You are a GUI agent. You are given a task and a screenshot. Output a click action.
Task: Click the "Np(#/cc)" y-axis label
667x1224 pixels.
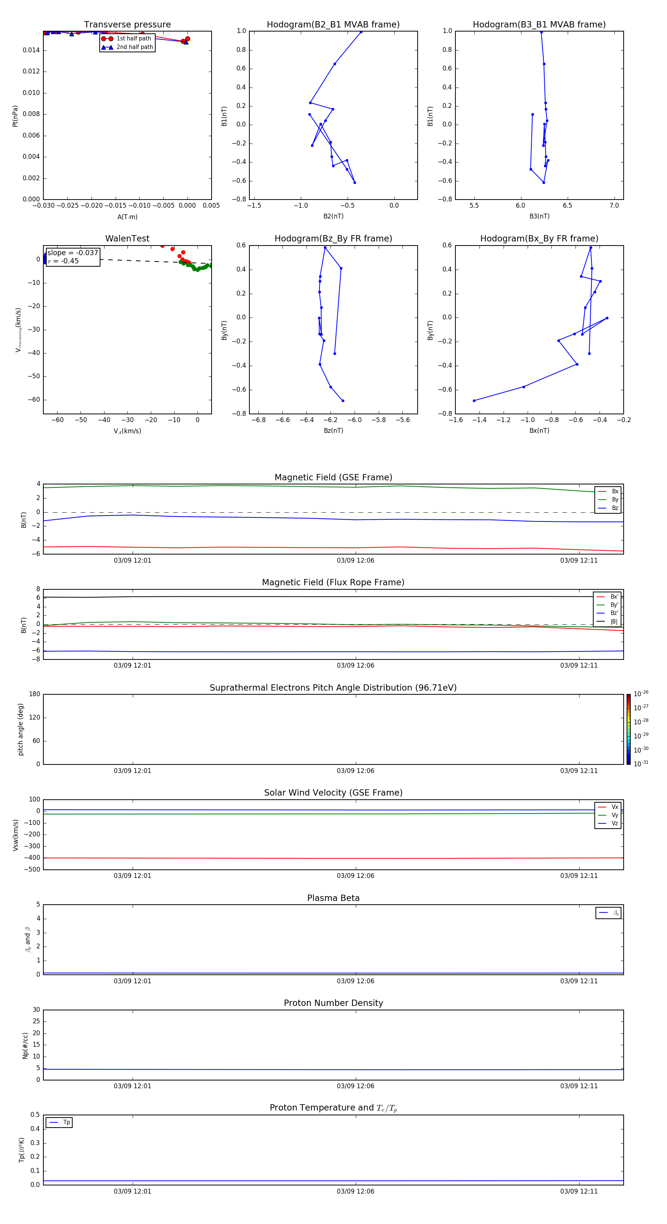click(25, 1045)
